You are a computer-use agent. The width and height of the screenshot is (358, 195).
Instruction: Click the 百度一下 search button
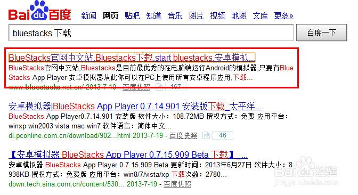point(321,32)
